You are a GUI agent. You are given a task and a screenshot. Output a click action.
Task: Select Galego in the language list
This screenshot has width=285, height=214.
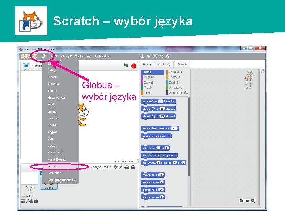point(60,70)
